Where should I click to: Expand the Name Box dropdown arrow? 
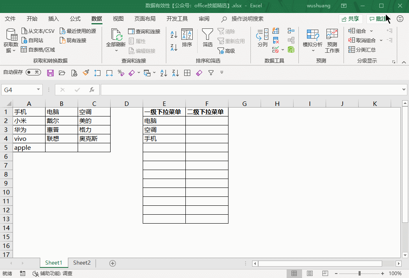[39, 90]
